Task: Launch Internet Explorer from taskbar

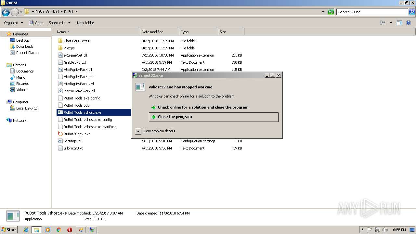Action: pos(26,230)
